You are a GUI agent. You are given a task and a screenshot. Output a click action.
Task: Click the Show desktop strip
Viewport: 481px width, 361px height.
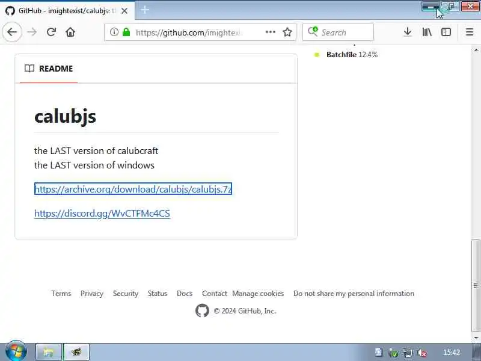click(x=477, y=353)
